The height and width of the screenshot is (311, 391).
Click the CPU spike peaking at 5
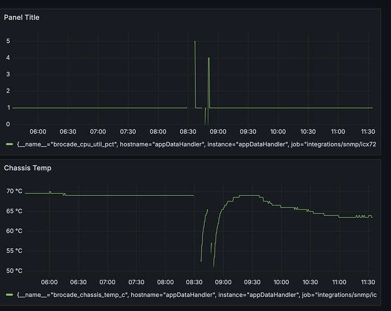(x=195, y=42)
